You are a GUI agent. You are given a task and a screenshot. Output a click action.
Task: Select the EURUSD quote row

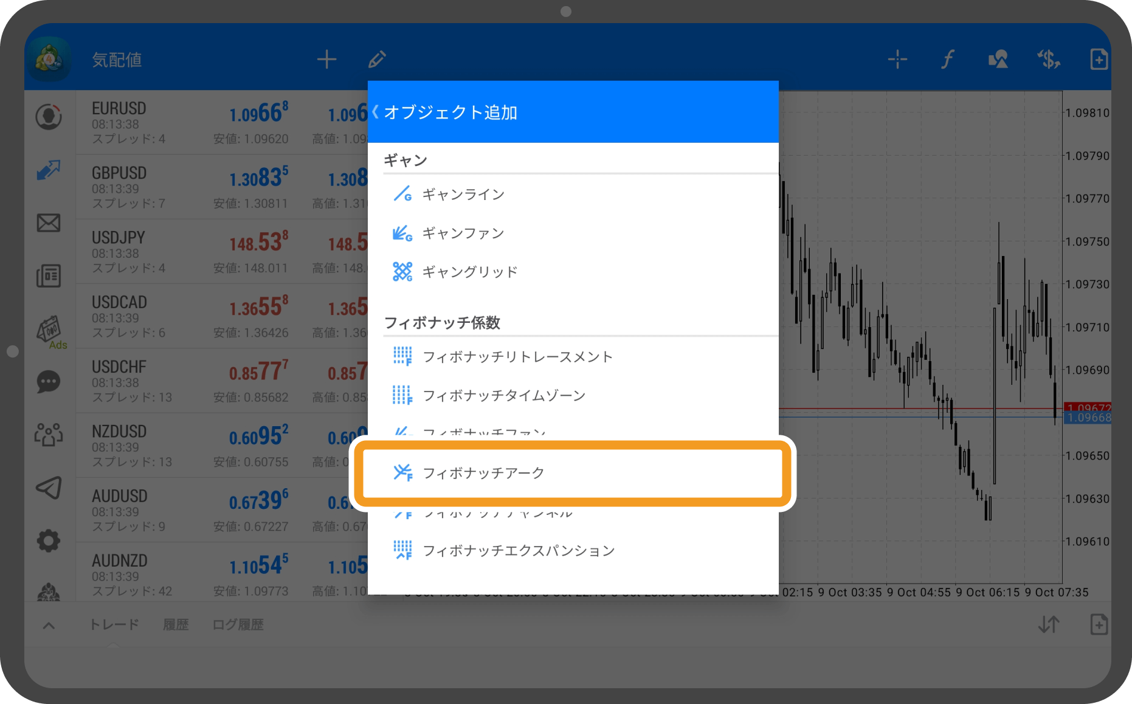pyautogui.click(x=182, y=122)
